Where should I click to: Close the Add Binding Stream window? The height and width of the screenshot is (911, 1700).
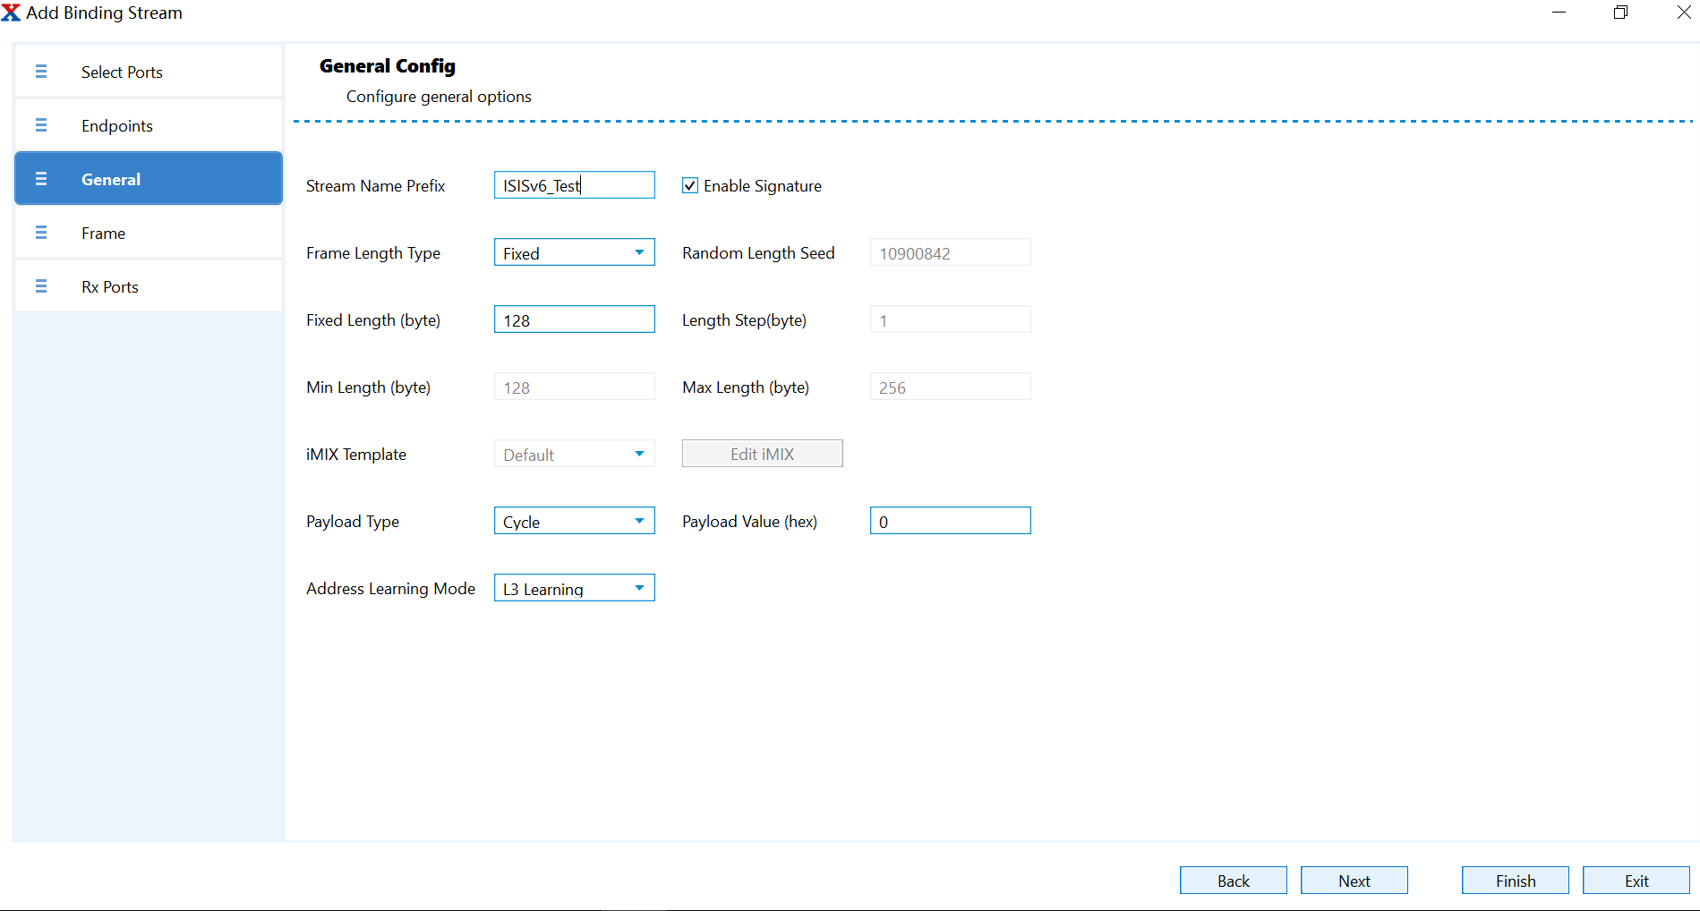click(x=1684, y=13)
